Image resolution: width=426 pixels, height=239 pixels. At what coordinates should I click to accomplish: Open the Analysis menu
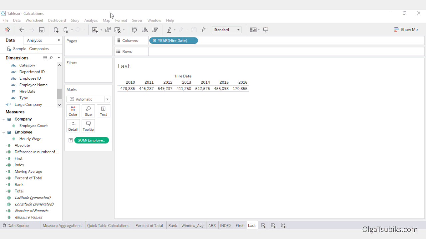point(91,20)
